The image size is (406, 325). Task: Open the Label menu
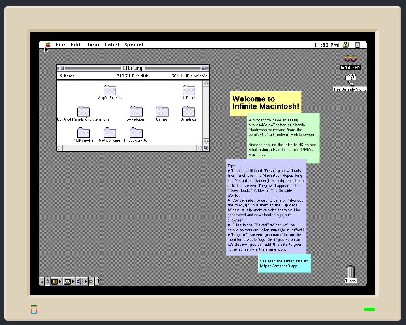coord(112,45)
